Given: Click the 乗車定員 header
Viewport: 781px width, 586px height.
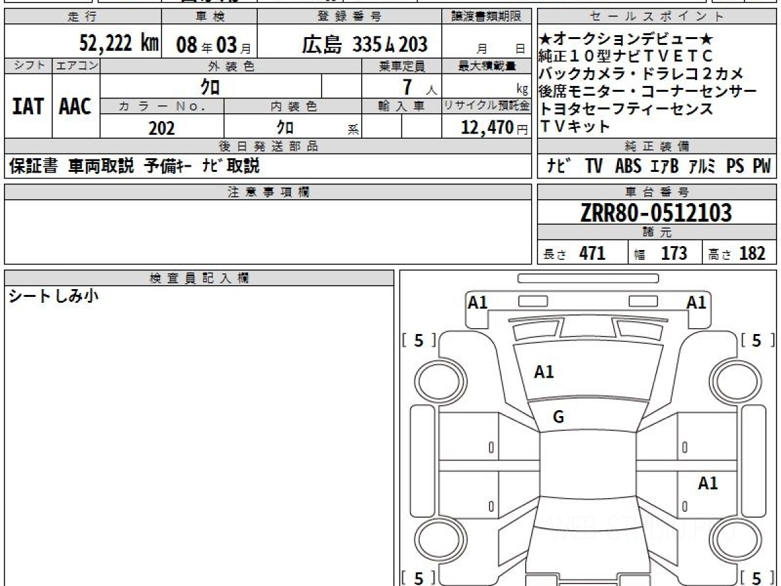Looking at the screenshot, I should pos(402,66).
